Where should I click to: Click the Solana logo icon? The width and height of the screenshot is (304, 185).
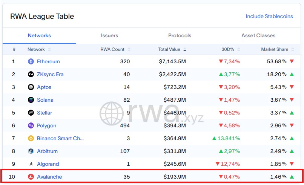tap(31, 100)
